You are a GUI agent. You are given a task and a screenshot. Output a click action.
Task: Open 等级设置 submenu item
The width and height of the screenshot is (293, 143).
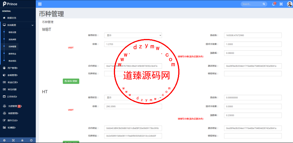12,32
